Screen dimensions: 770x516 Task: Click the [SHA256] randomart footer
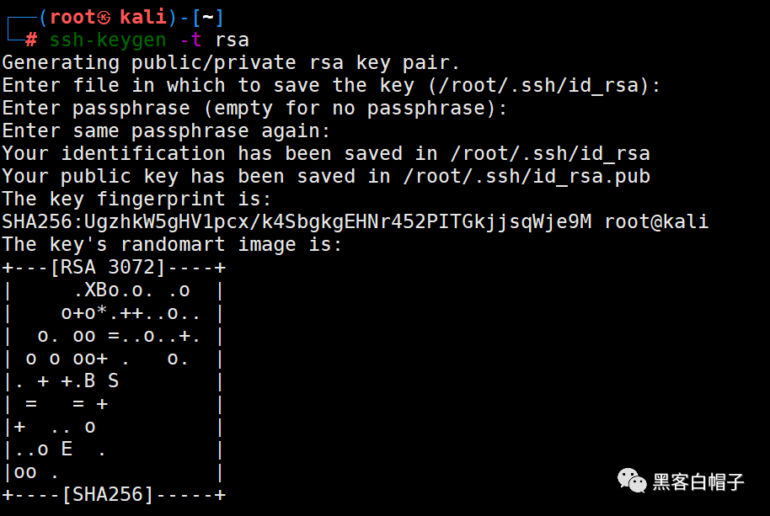point(108,494)
